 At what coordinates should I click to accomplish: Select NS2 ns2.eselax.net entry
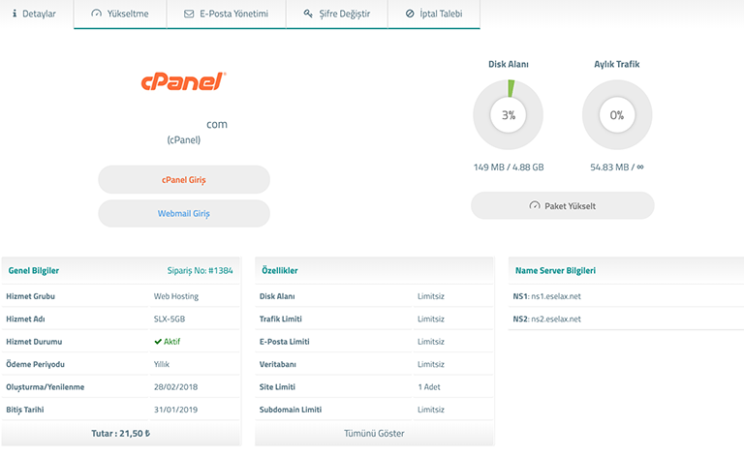click(546, 320)
